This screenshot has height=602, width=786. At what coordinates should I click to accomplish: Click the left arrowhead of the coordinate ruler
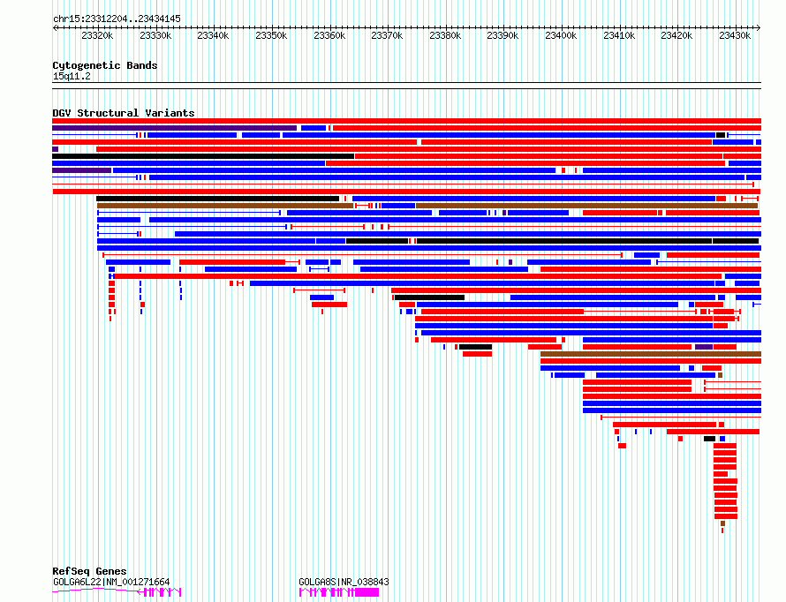(55, 28)
